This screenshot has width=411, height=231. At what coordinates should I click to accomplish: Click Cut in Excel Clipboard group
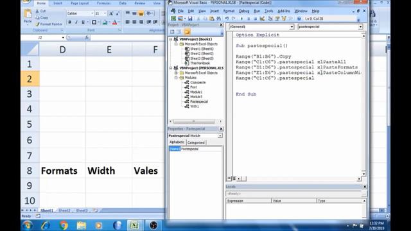(40, 12)
